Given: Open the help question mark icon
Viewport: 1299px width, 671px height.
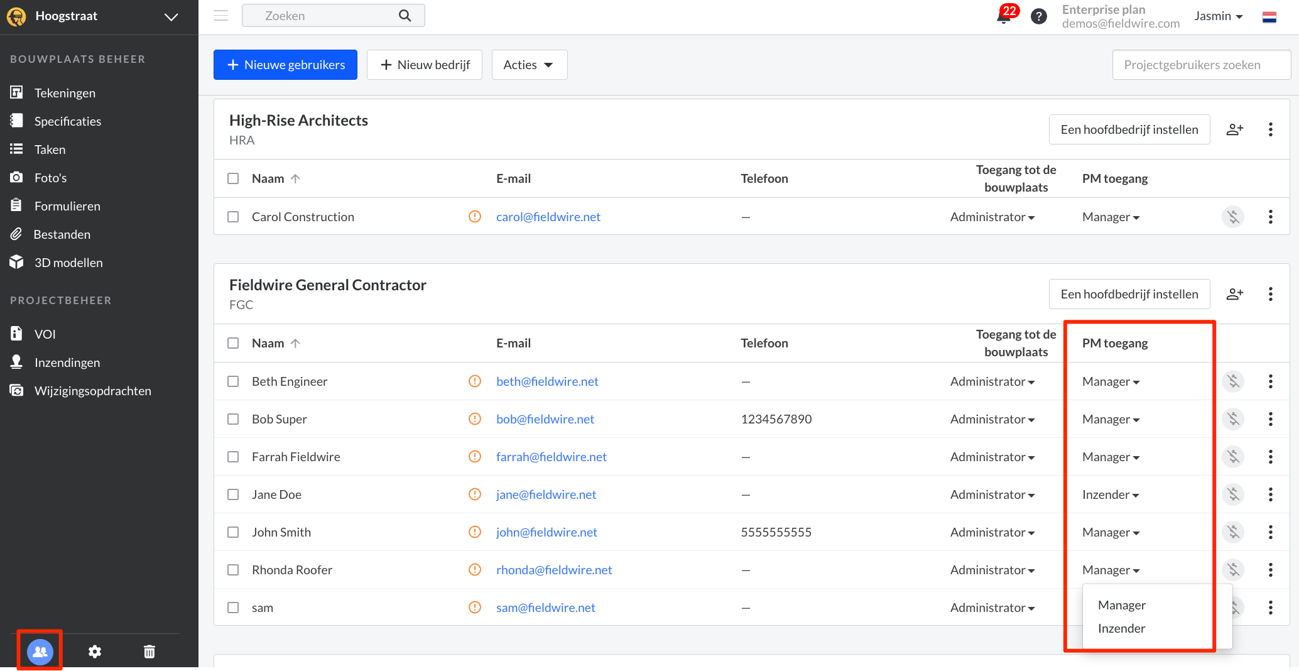Looking at the screenshot, I should (x=1039, y=16).
